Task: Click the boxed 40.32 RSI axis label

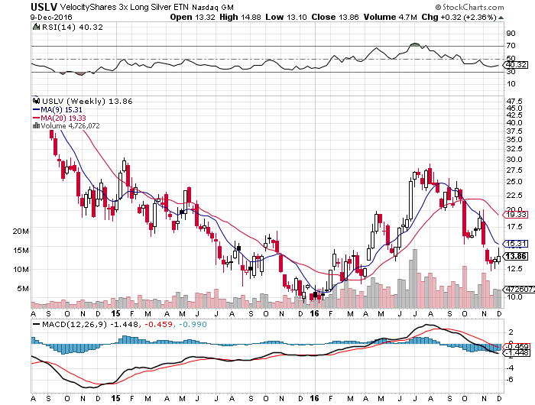Action: point(517,64)
